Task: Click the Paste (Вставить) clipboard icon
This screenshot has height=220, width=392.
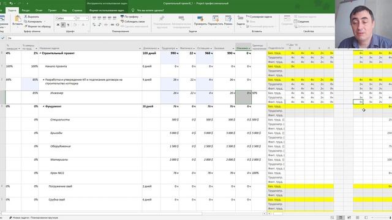Action: tap(18, 19)
